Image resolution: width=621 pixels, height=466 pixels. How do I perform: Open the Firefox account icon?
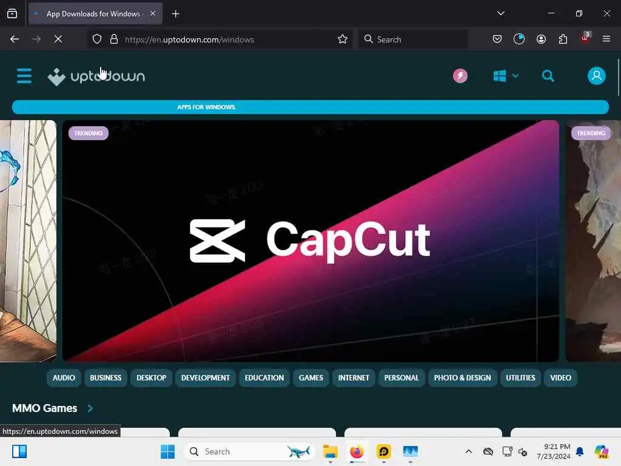point(541,39)
